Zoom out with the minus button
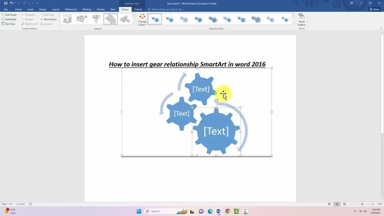Screen dimensions: 384x216 [x=350, y=204]
